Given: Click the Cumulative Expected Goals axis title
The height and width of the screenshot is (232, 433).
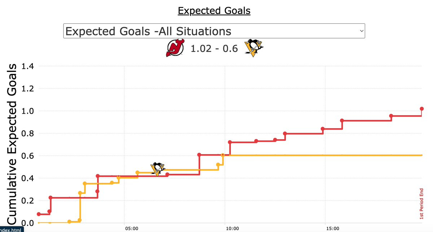Looking at the screenshot, I should [x=13, y=144].
